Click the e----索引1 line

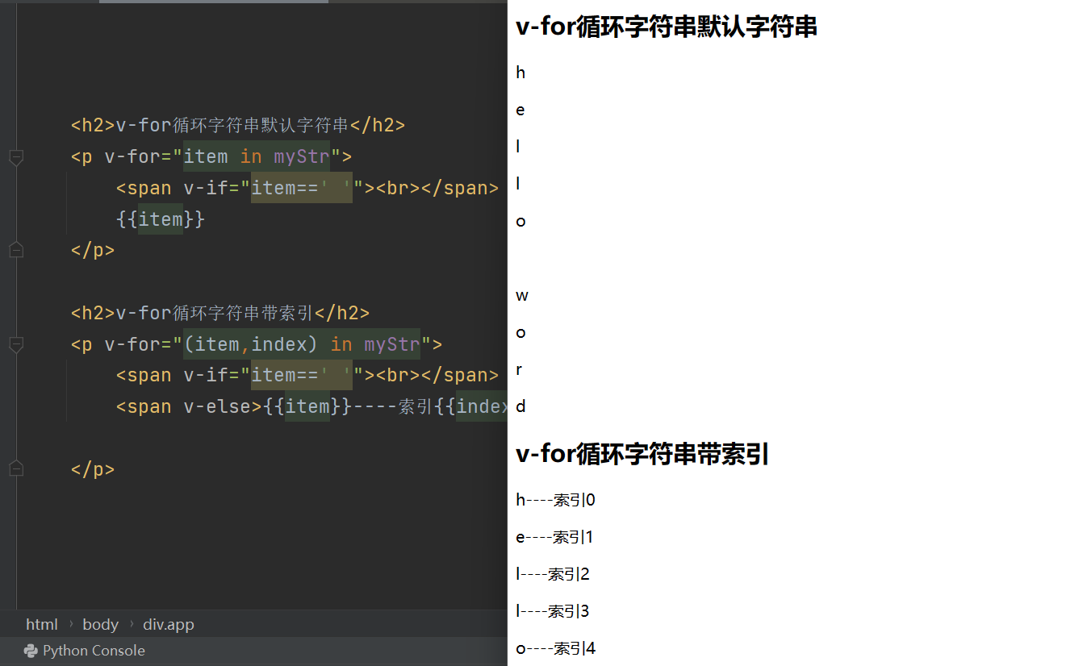(555, 537)
